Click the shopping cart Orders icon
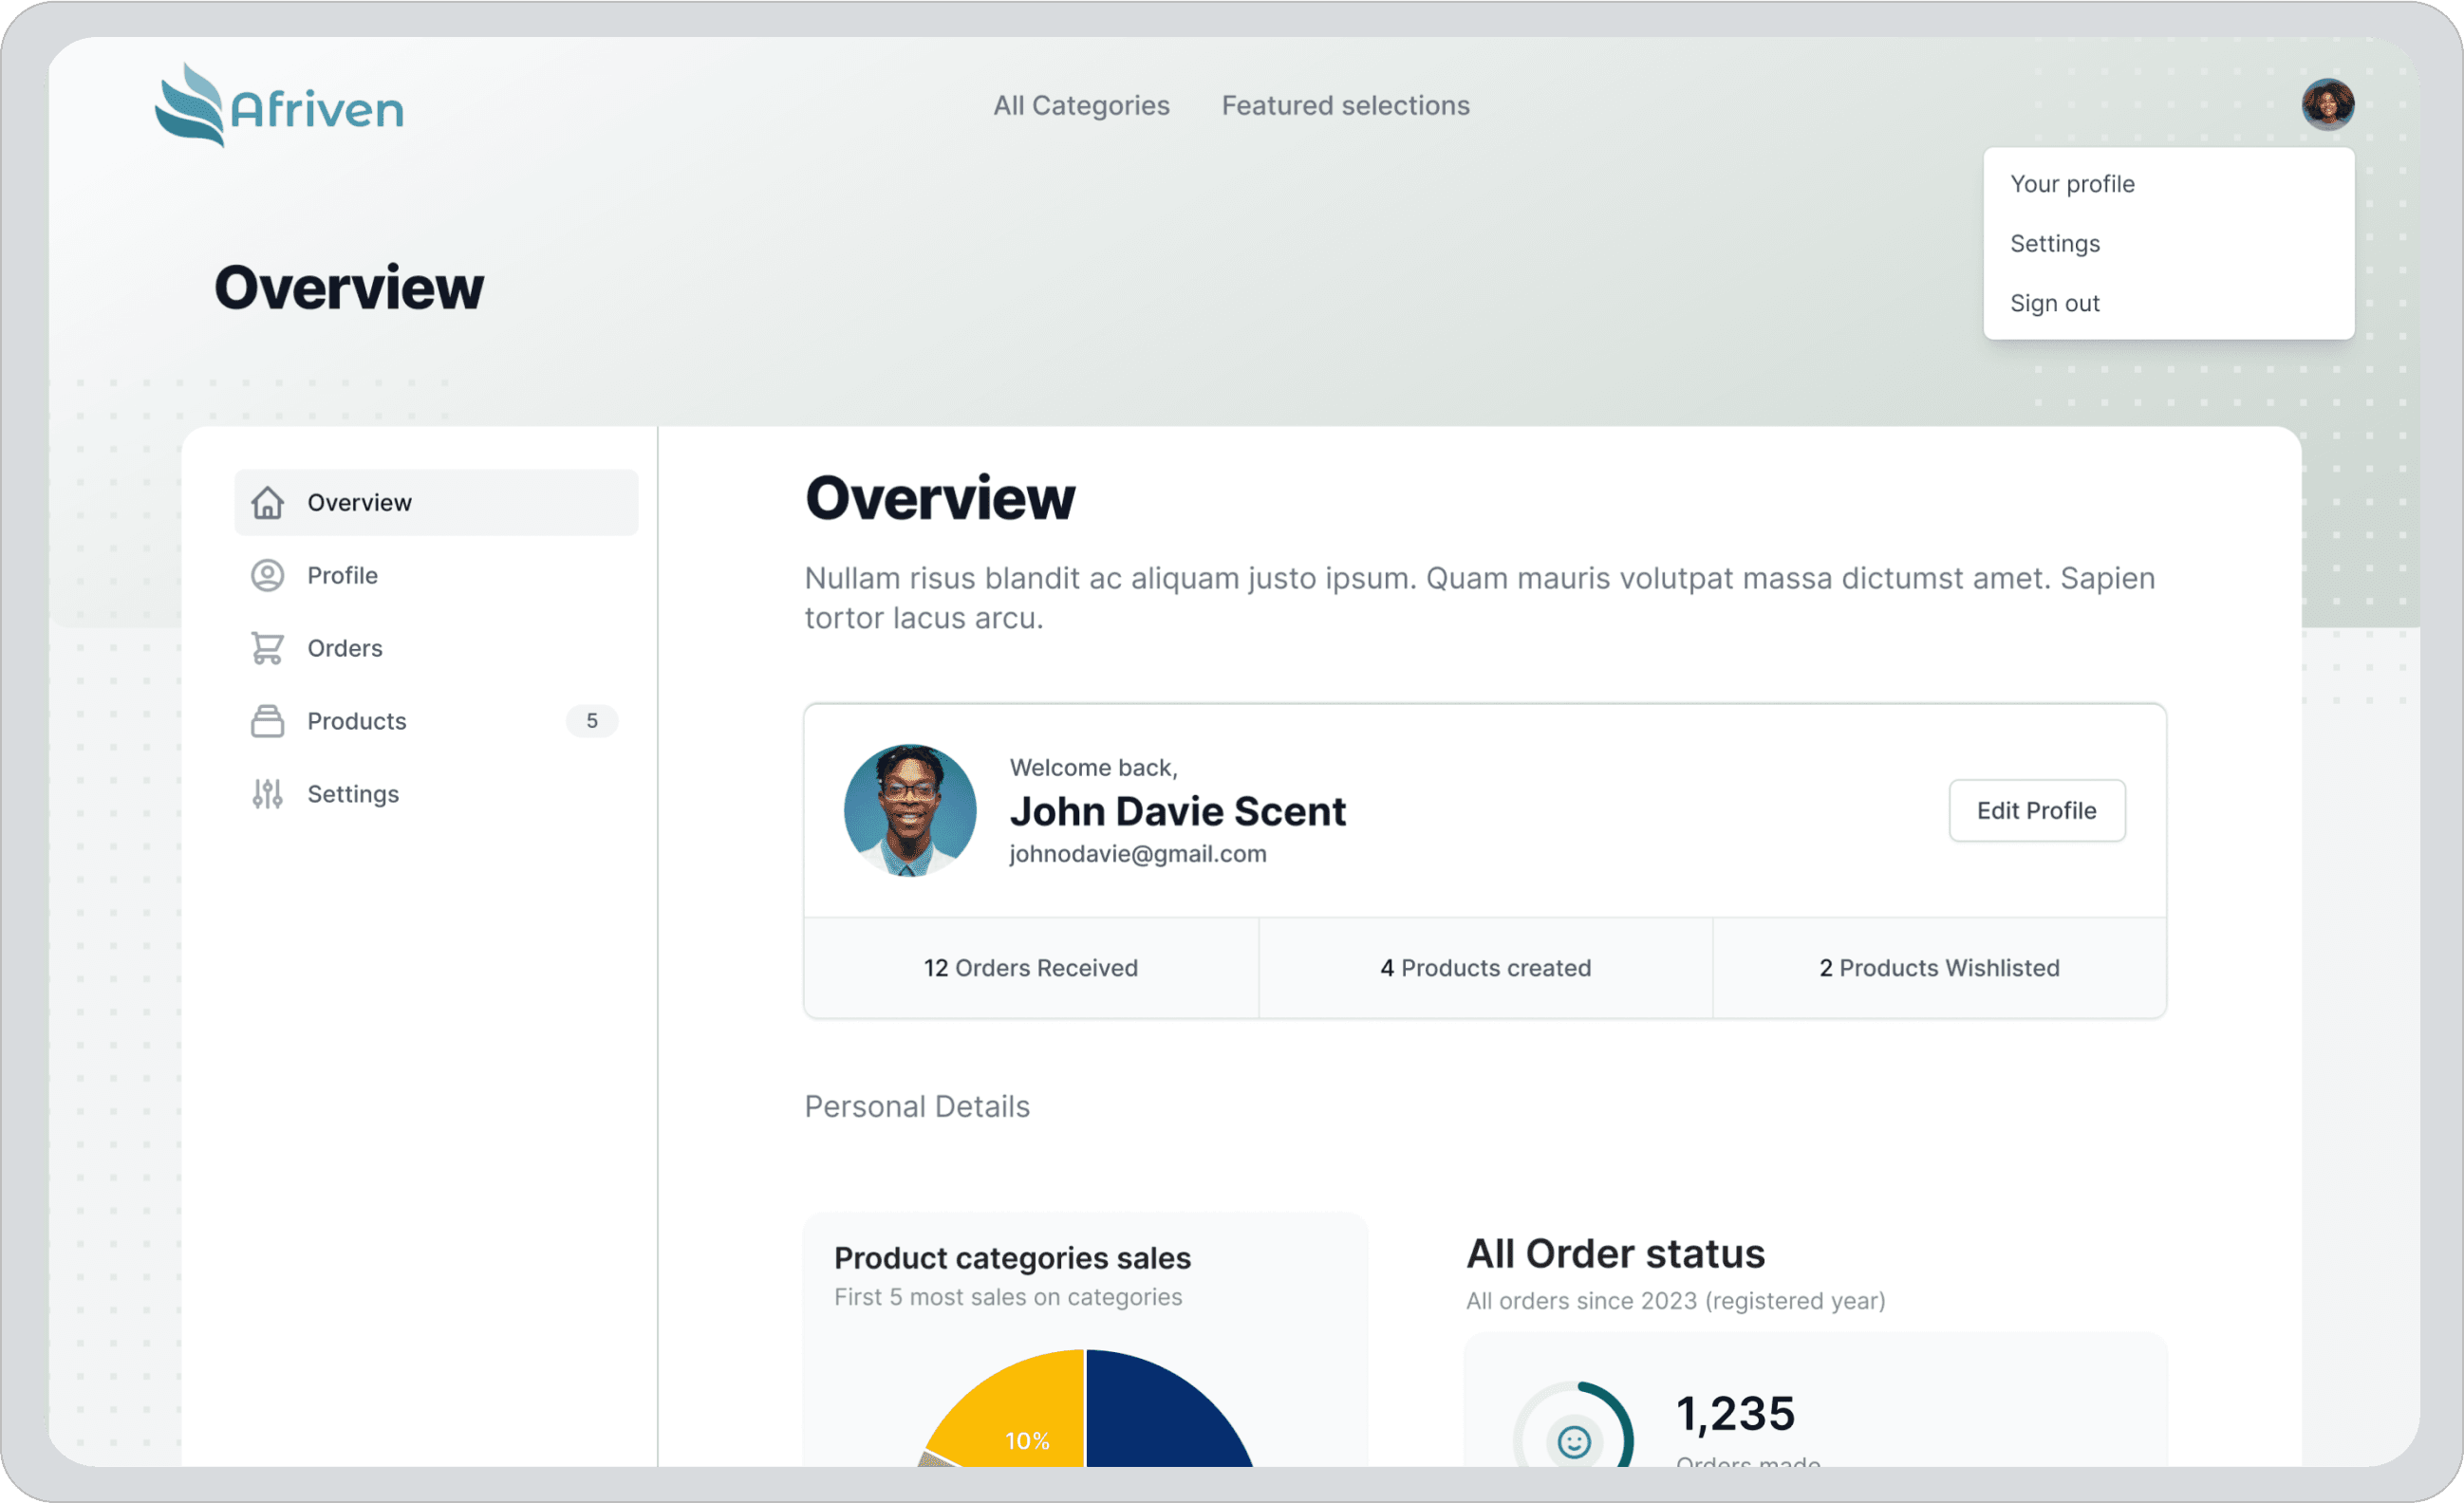 [267, 648]
